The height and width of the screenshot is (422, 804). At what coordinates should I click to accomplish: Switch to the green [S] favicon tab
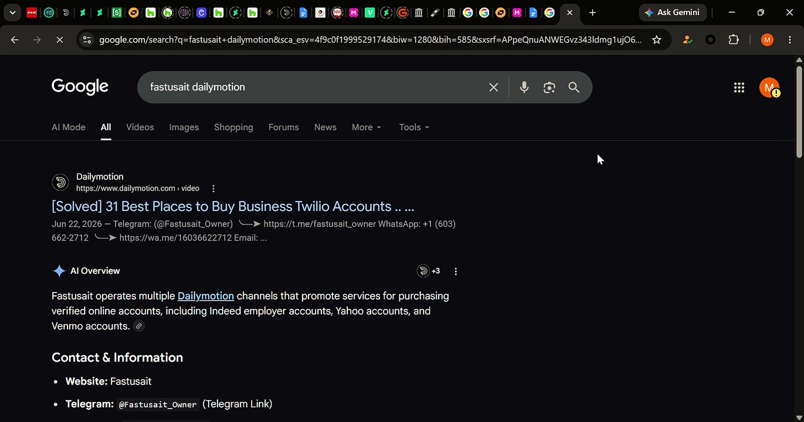point(117,12)
